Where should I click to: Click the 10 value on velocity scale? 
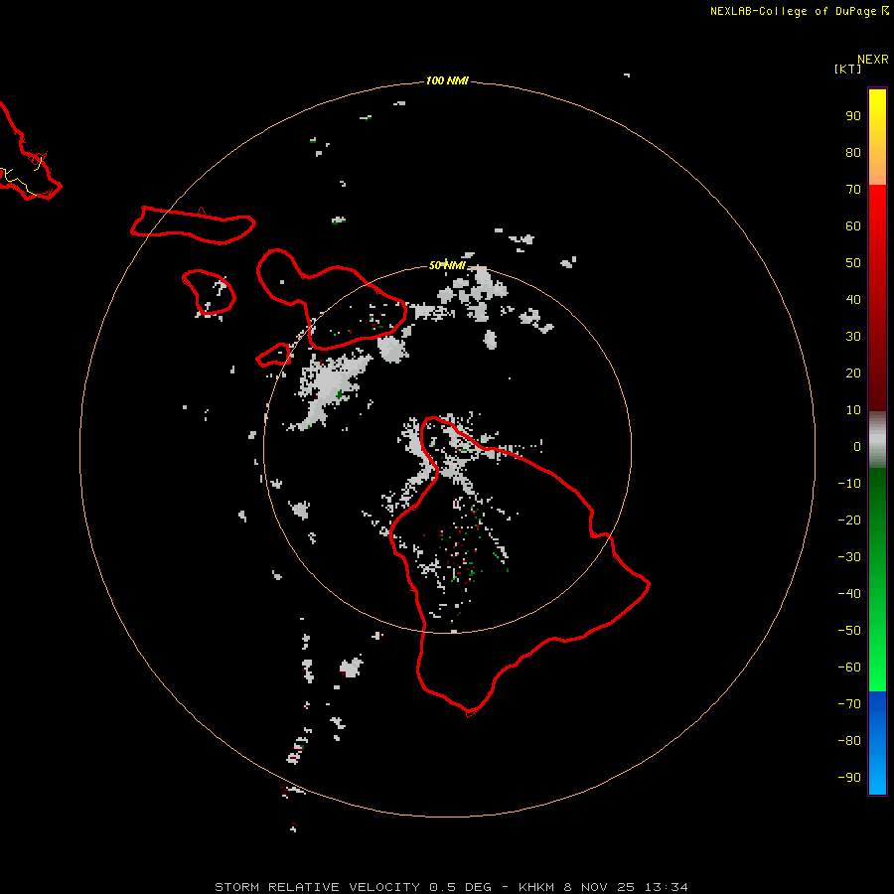click(853, 410)
